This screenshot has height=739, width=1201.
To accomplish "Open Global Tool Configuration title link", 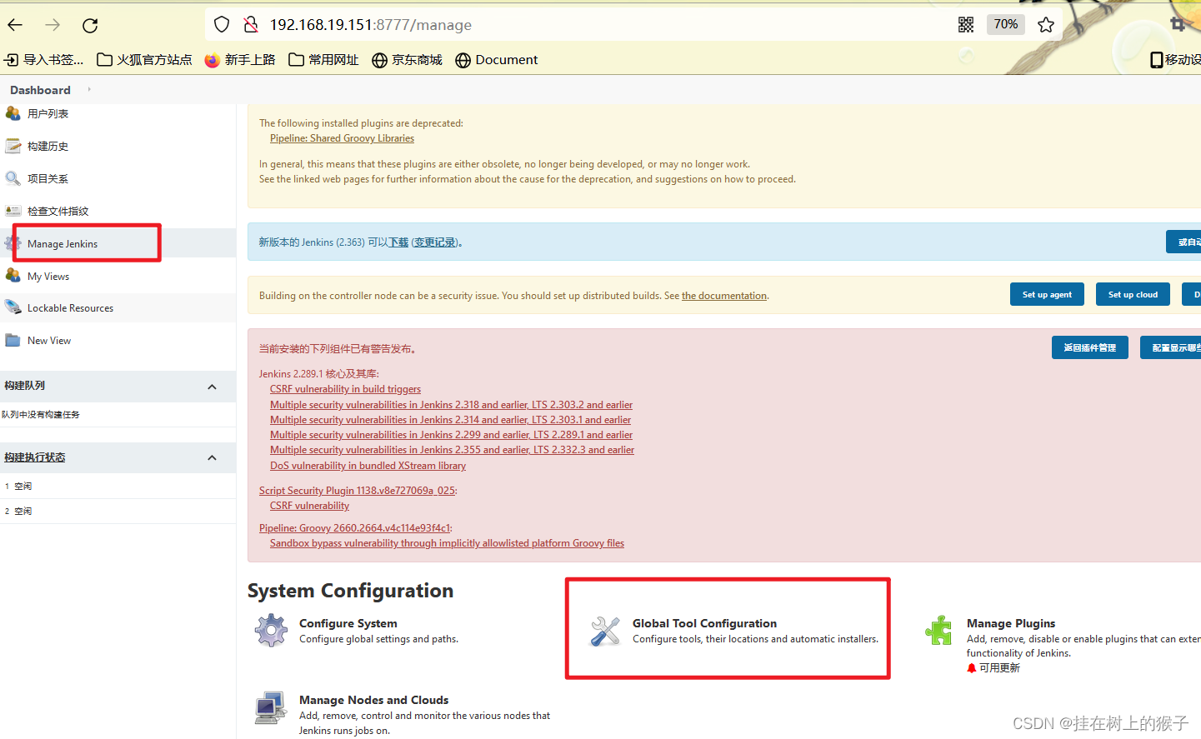I will (x=704, y=623).
